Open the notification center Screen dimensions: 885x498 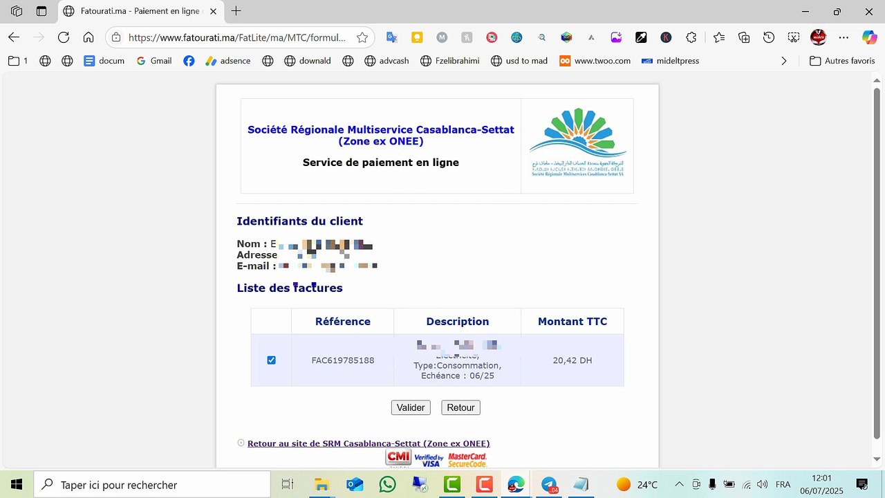(x=862, y=484)
